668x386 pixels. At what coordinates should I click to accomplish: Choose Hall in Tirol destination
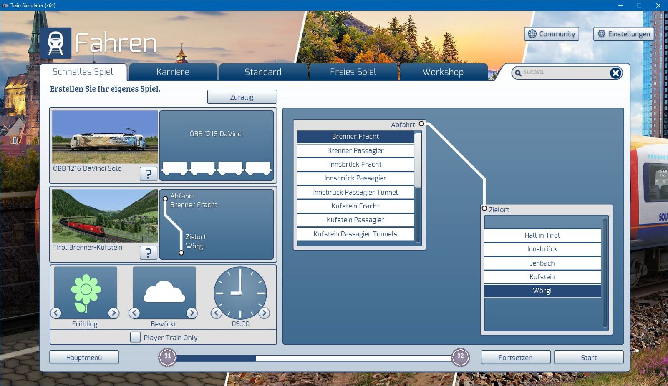pos(542,236)
